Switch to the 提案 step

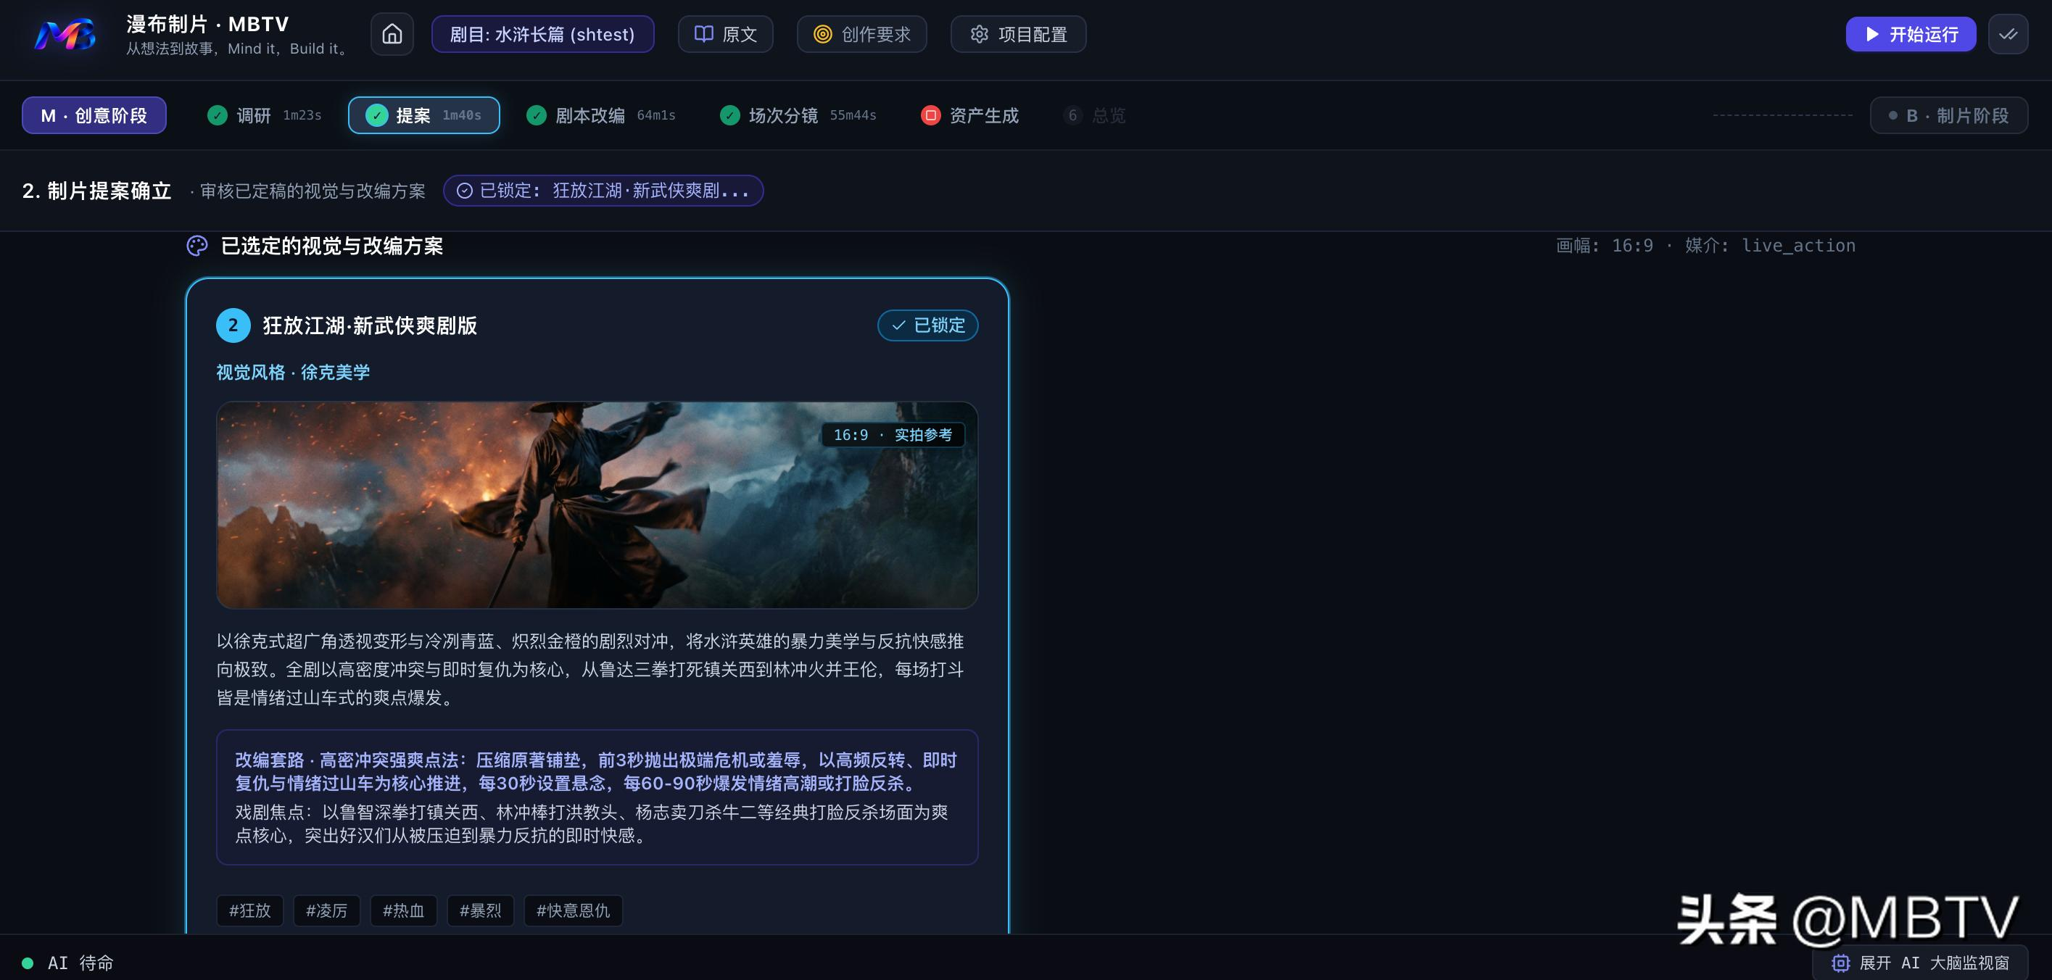[x=423, y=115]
